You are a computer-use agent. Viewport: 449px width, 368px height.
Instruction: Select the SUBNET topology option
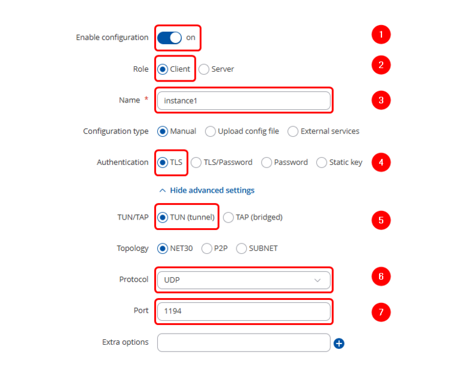coord(241,248)
